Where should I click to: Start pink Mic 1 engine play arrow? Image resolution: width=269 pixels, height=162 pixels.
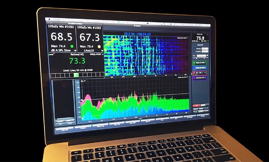click(x=205, y=73)
